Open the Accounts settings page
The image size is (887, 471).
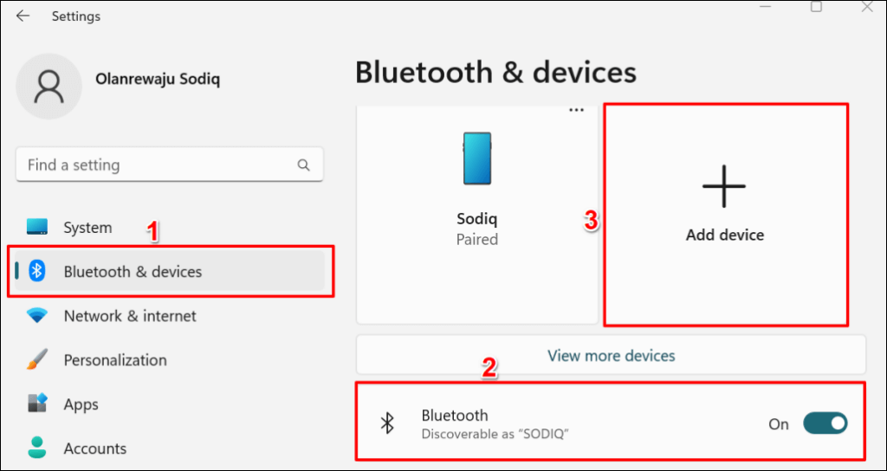(x=95, y=448)
